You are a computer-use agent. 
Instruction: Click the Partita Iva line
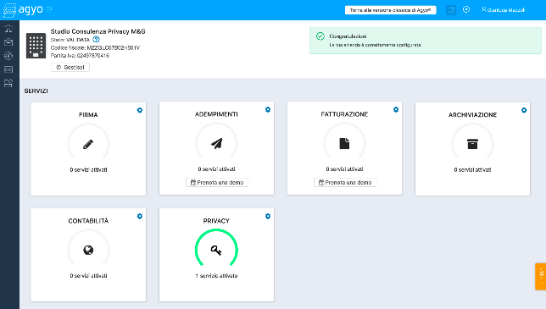tap(80, 56)
